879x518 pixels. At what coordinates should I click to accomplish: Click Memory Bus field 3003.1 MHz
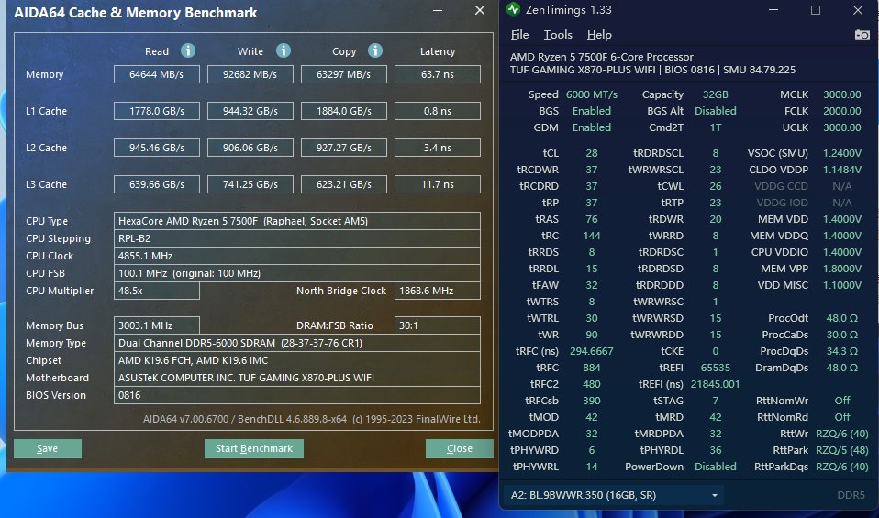(x=156, y=325)
